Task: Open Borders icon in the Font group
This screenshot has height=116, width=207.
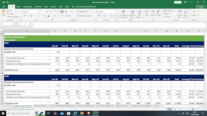Action: (x=37, y=16)
